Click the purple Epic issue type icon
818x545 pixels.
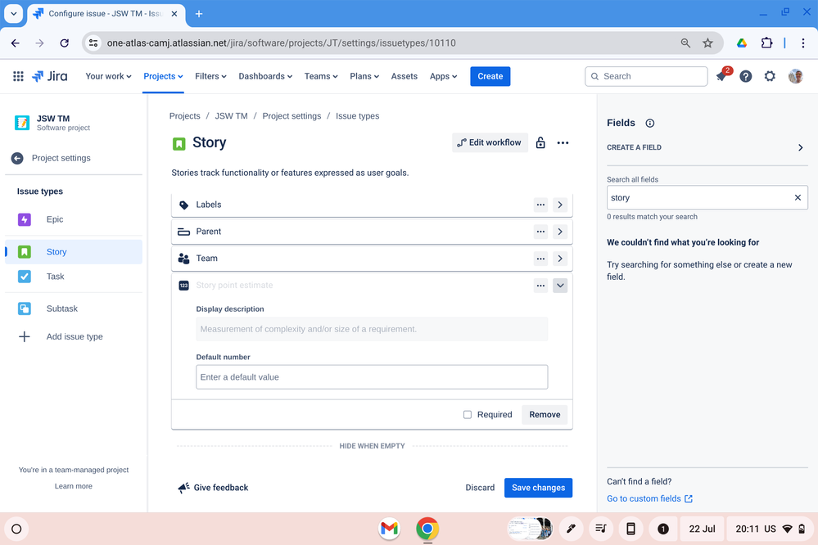(26, 219)
